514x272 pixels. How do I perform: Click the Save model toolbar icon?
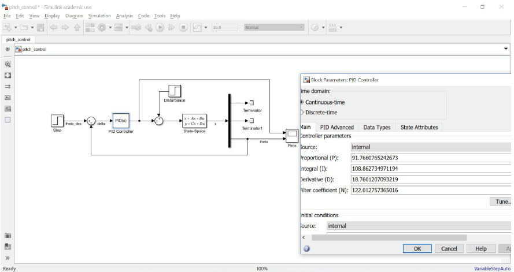[x=39, y=28]
